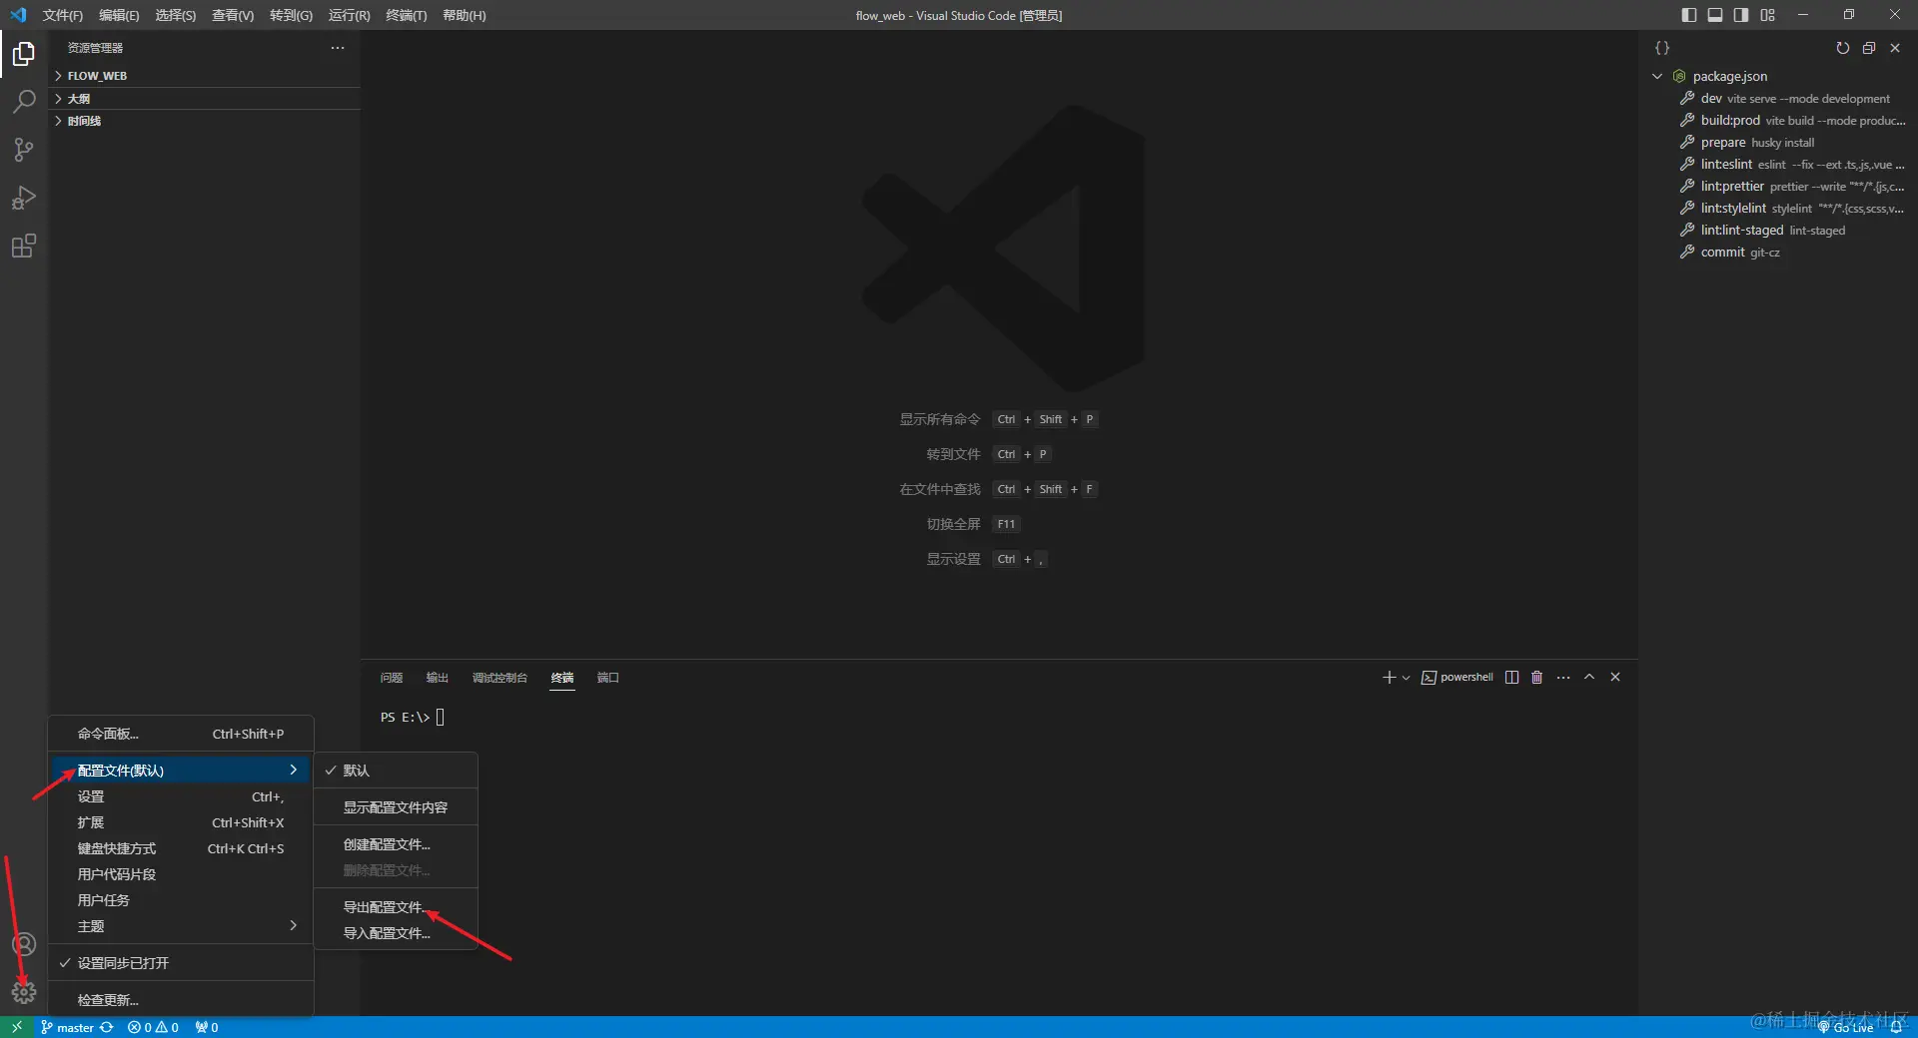The width and height of the screenshot is (1918, 1038).
Task: Create a new terminal with plus icon
Action: click(1389, 678)
